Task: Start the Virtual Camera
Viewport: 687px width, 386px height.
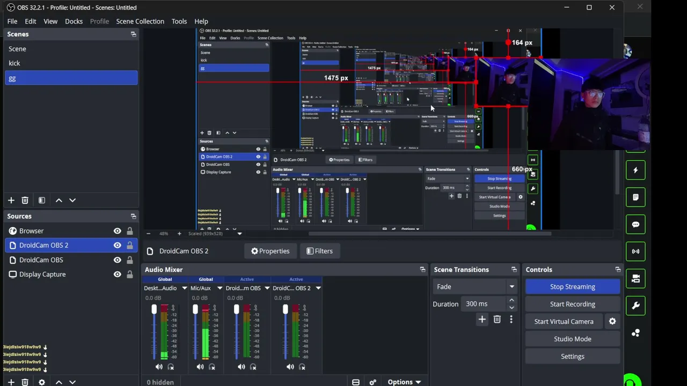Action: [x=564, y=322]
